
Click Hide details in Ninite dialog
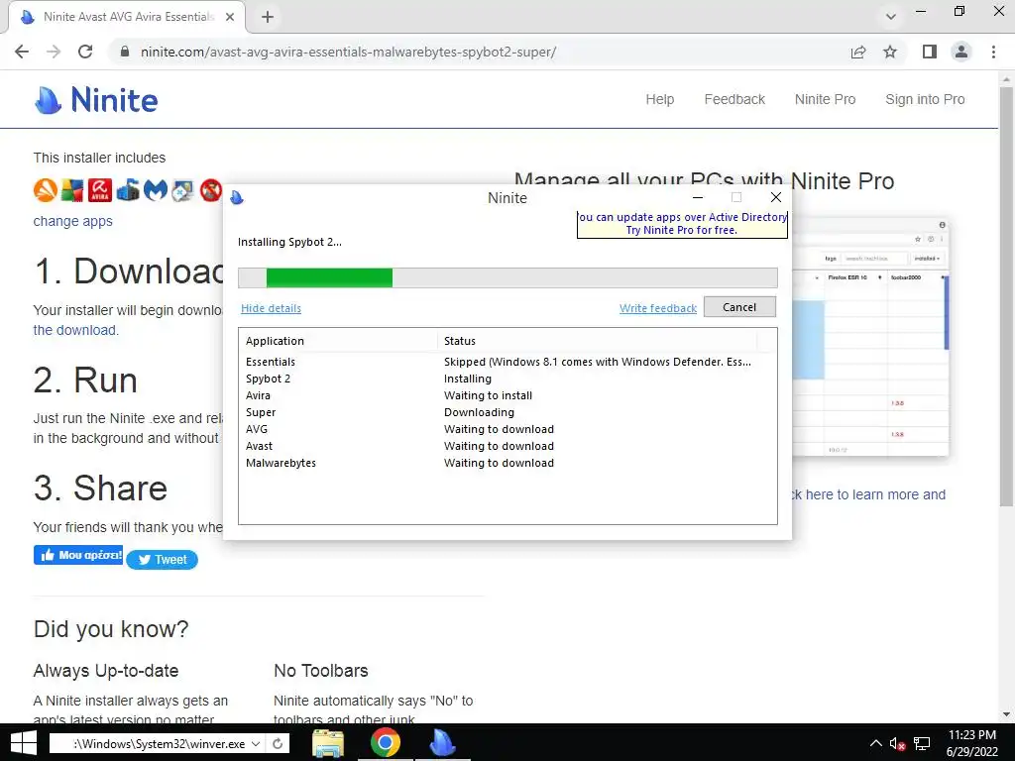tap(271, 309)
